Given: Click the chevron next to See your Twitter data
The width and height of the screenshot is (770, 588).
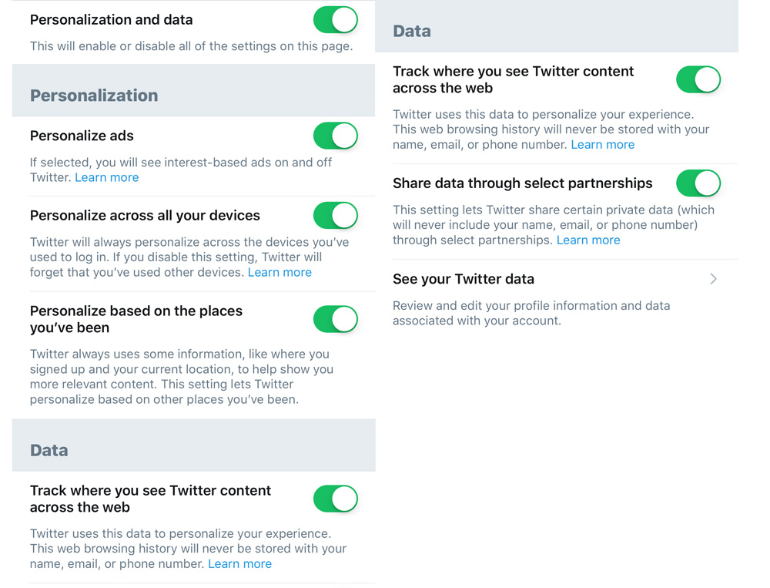Looking at the screenshot, I should 713,279.
